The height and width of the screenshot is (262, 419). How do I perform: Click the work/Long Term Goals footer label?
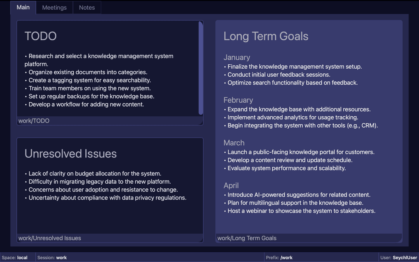coord(247,238)
